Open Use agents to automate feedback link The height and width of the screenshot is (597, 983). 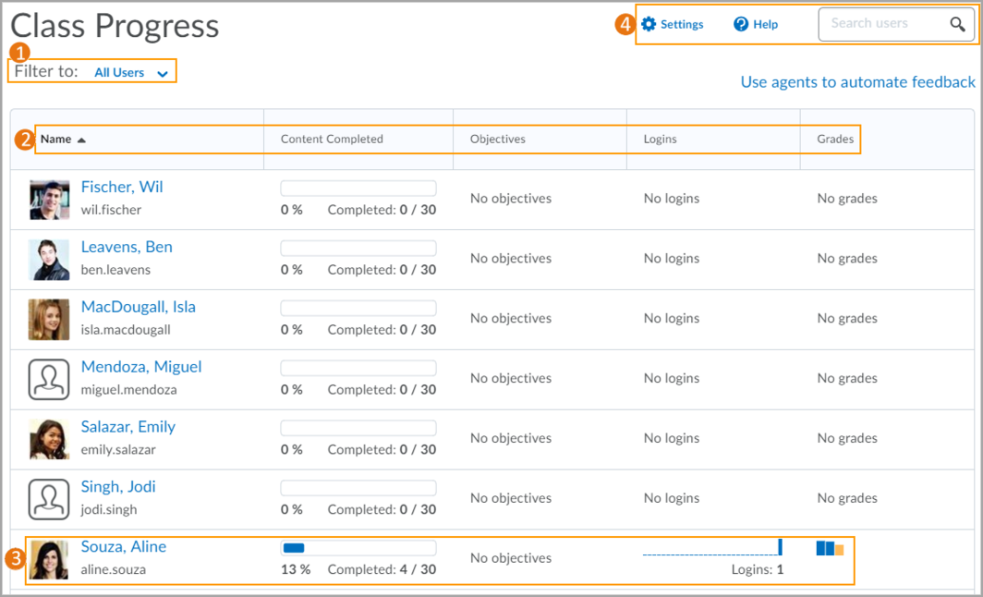tap(857, 82)
